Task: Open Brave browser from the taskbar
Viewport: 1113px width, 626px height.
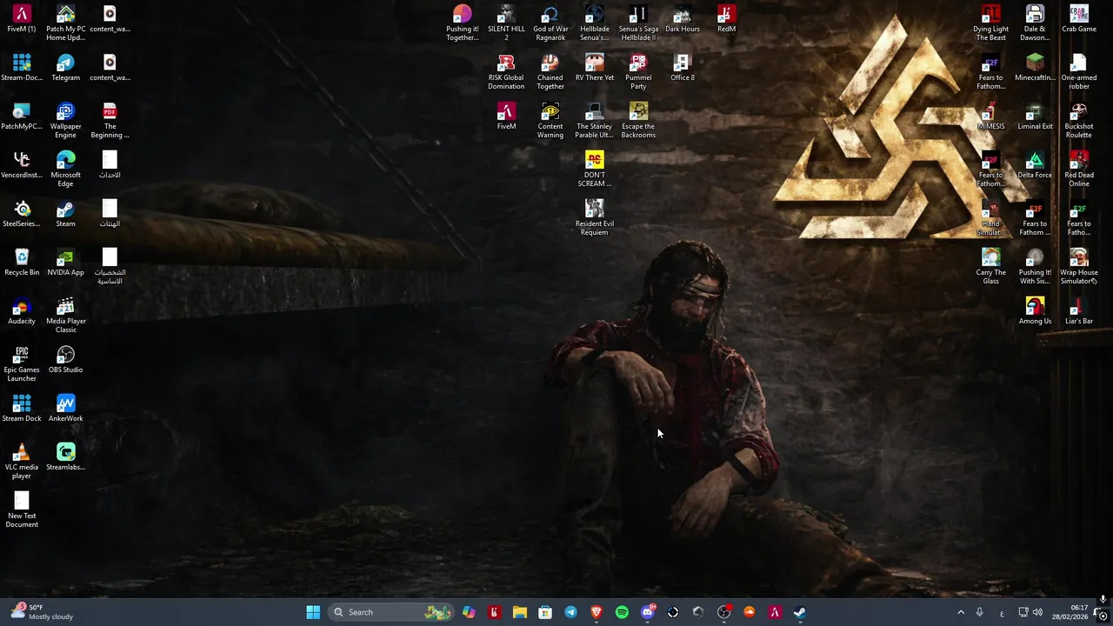Action: pyautogui.click(x=596, y=612)
